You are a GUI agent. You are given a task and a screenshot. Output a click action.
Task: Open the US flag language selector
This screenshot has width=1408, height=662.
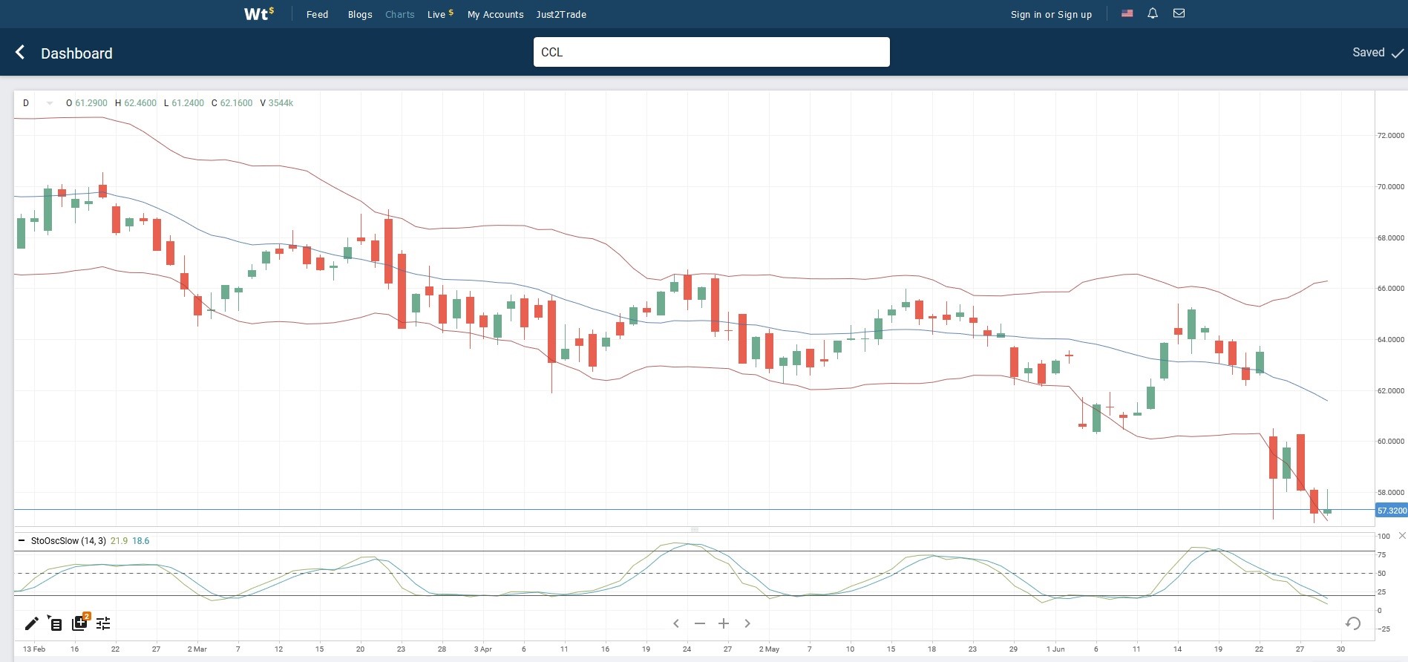[1127, 13]
